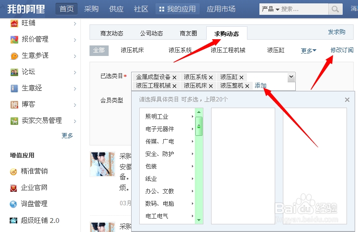Viewport: 358px width, 232px height.
Task: Click the 生意经 book icon
Action: tap(14, 88)
